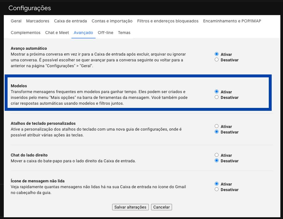Switch to the Marcadores tab
283x219 pixels.
[38, 21]
